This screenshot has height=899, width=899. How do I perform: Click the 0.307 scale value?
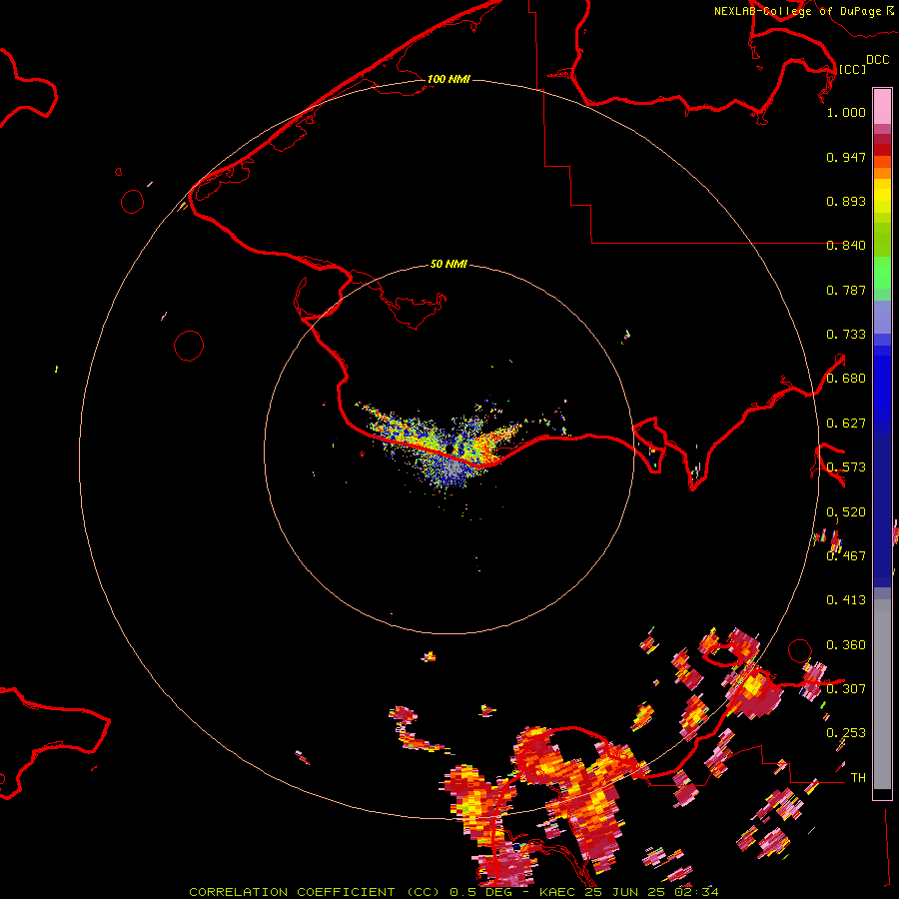coord(846,688)
